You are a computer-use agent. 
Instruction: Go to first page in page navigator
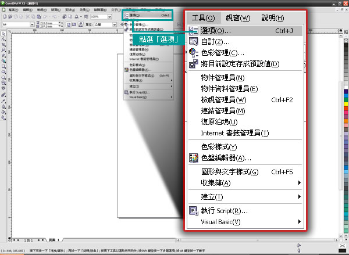pyautogui.click(x=14, y=240)
